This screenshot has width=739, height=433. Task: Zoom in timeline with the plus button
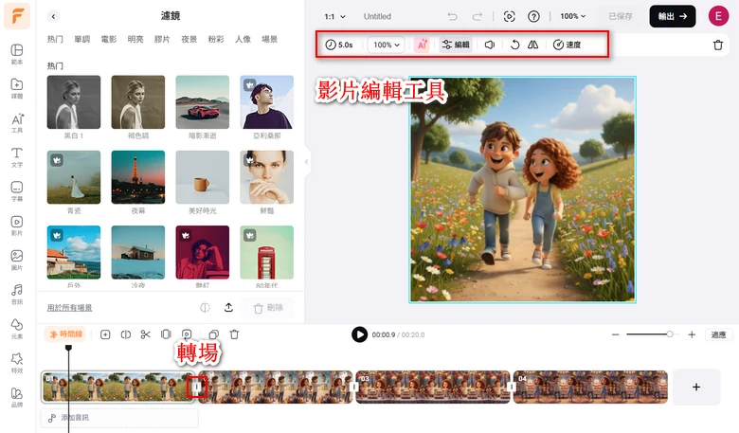point(692,334)
